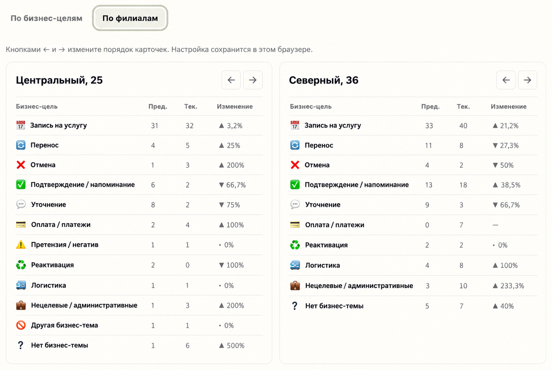Select the По филиалам tab
This screenshot has height=370, width=552.
click(x=130, y=18)
